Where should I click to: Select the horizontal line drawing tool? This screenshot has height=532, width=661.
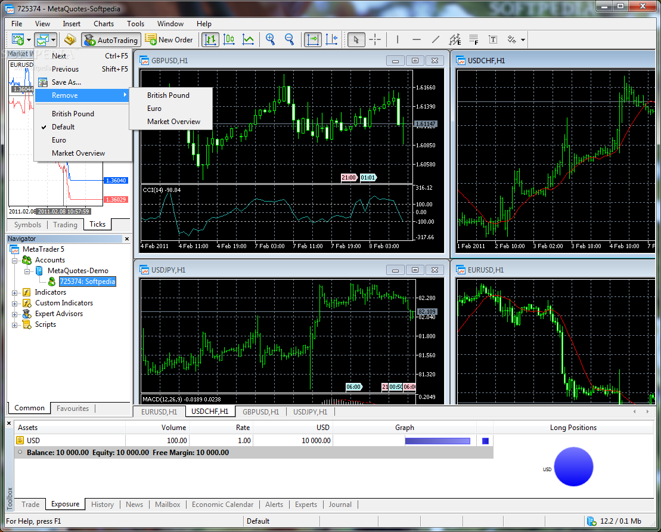pyautogui.click(x=417, y=39)
